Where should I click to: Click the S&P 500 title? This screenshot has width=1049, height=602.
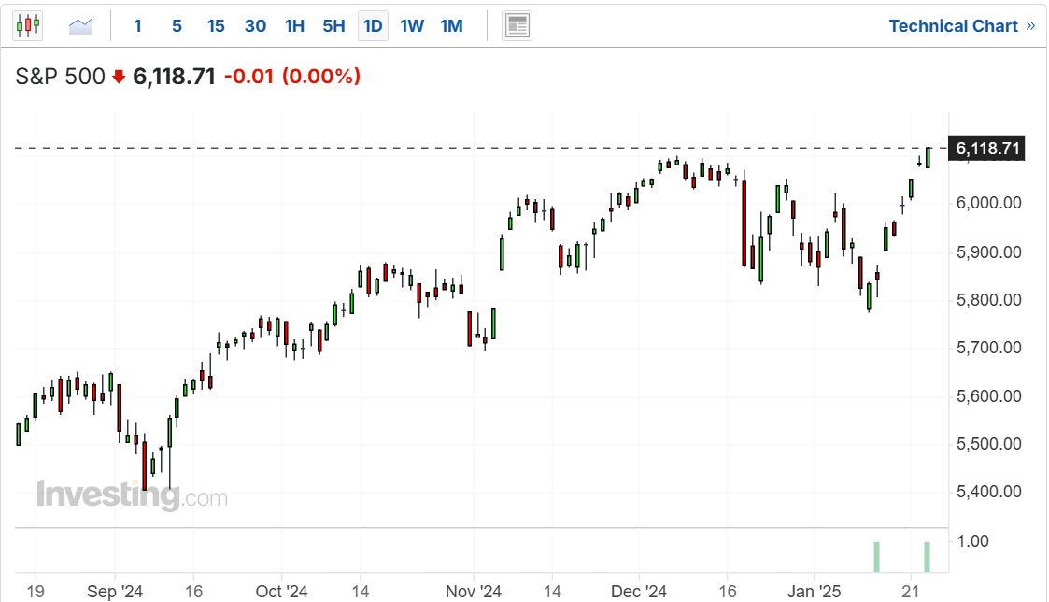pyautogui.click(x=60, y=77)
